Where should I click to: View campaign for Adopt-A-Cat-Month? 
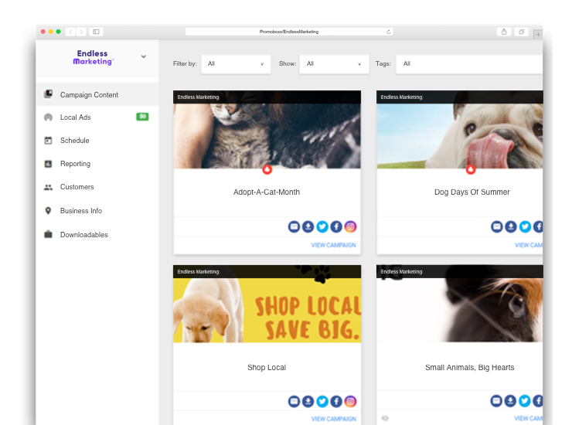(x=333, y=245)
